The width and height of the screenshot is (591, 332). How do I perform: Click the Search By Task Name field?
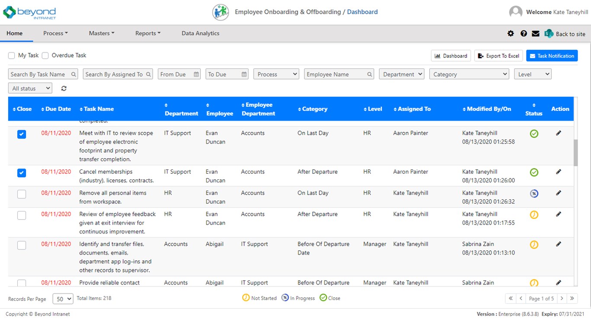point(43,74)
